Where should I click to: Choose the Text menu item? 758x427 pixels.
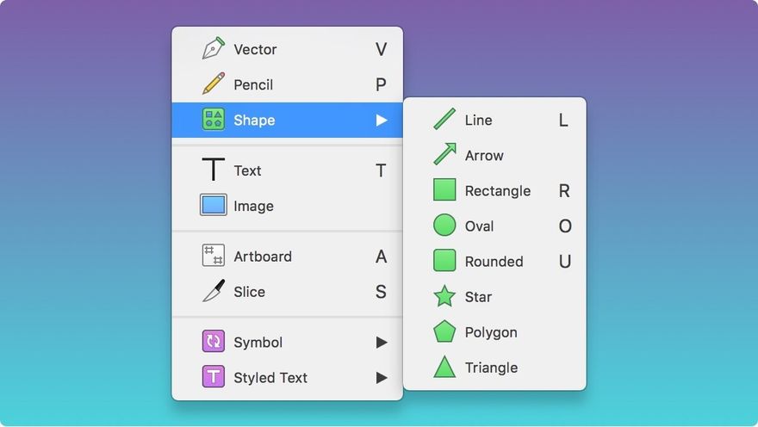click(x=287, y=170)
